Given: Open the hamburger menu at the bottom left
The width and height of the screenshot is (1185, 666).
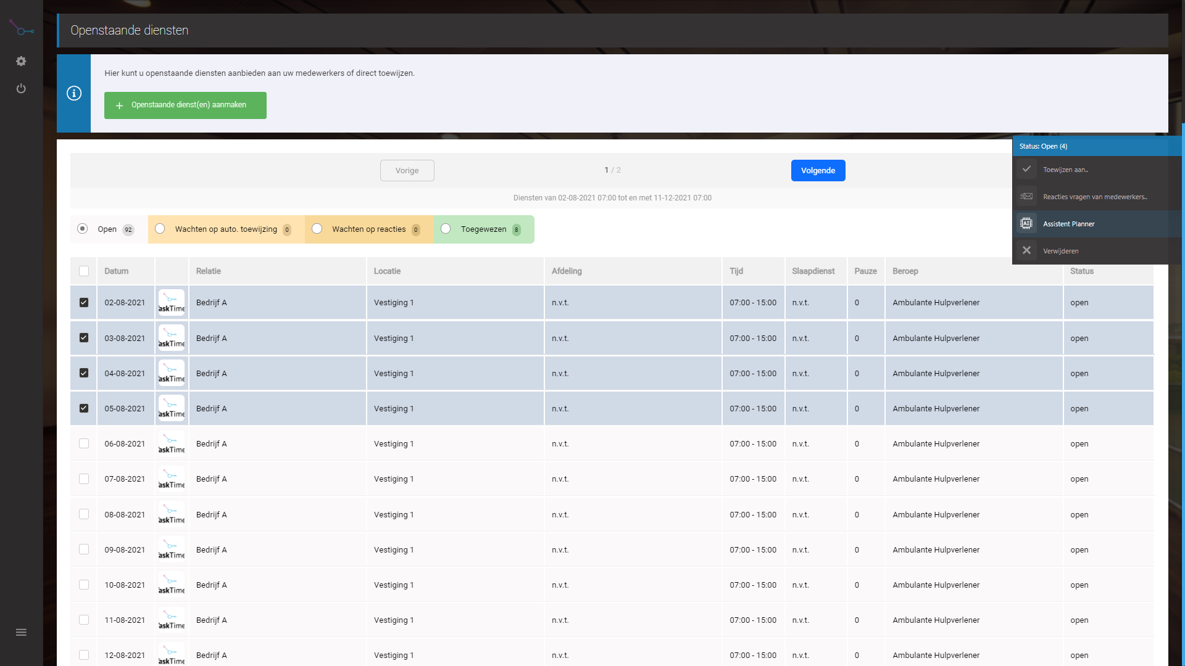Looking at the screenshot, I should (x=21, y=632).
